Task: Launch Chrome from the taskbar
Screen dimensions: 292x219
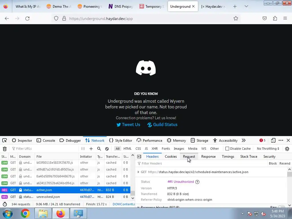Action: [x=25, y=213]
